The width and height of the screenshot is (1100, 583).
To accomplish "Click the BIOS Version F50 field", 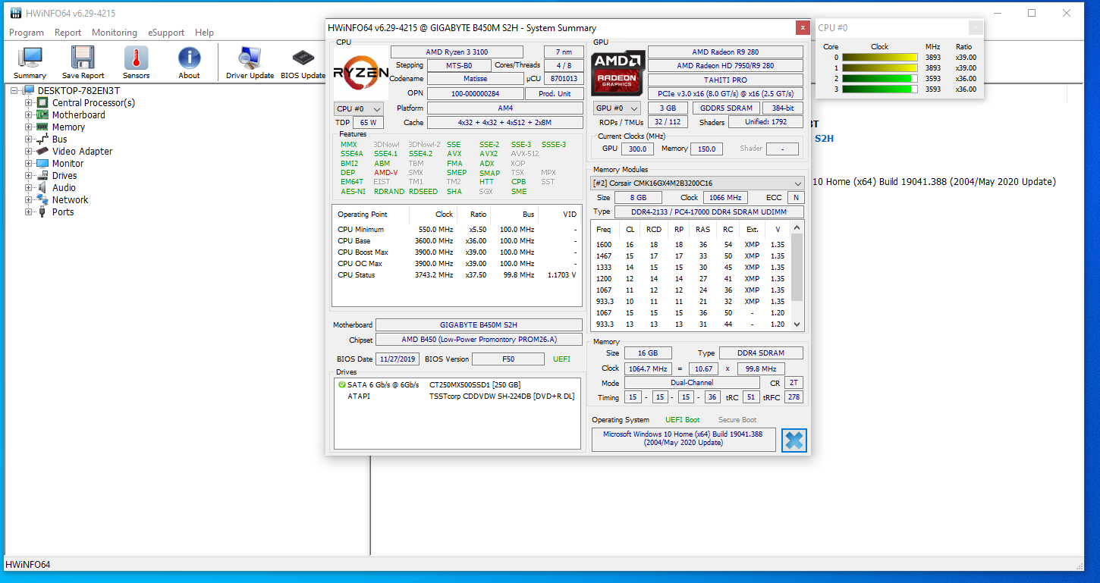I will (x=508, y=359).
